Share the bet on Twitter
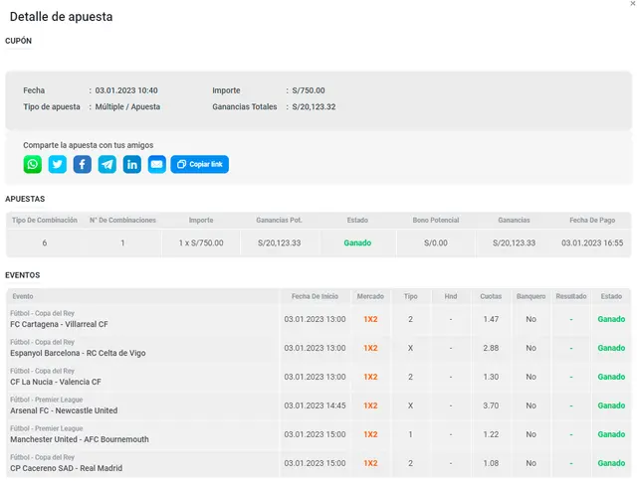Screen dimensions: 637x484 [x=58, y=164]
